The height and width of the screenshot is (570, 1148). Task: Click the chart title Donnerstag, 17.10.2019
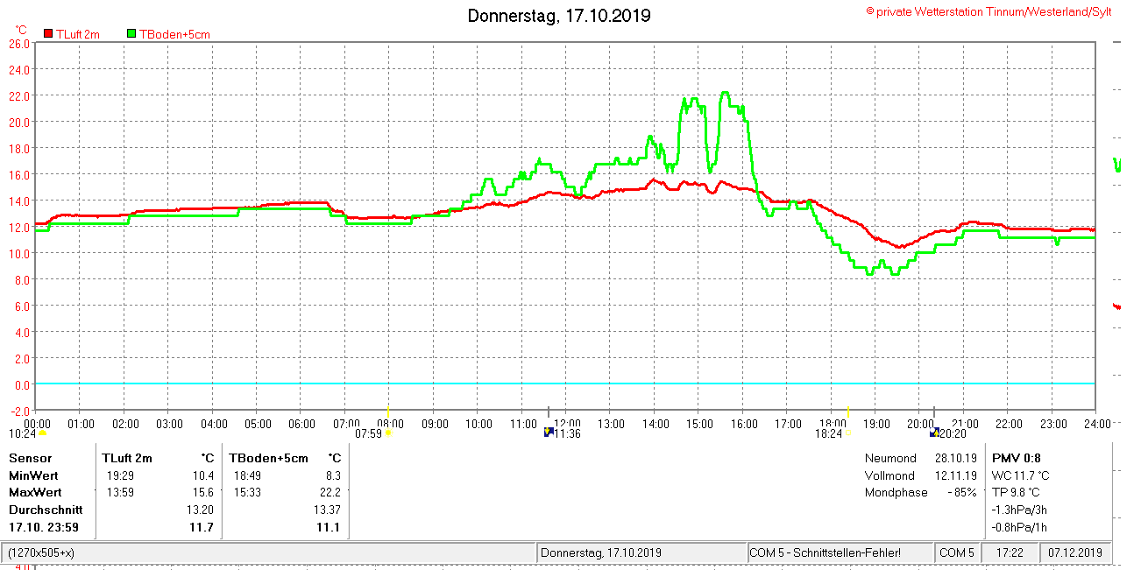tap(559, 16)
